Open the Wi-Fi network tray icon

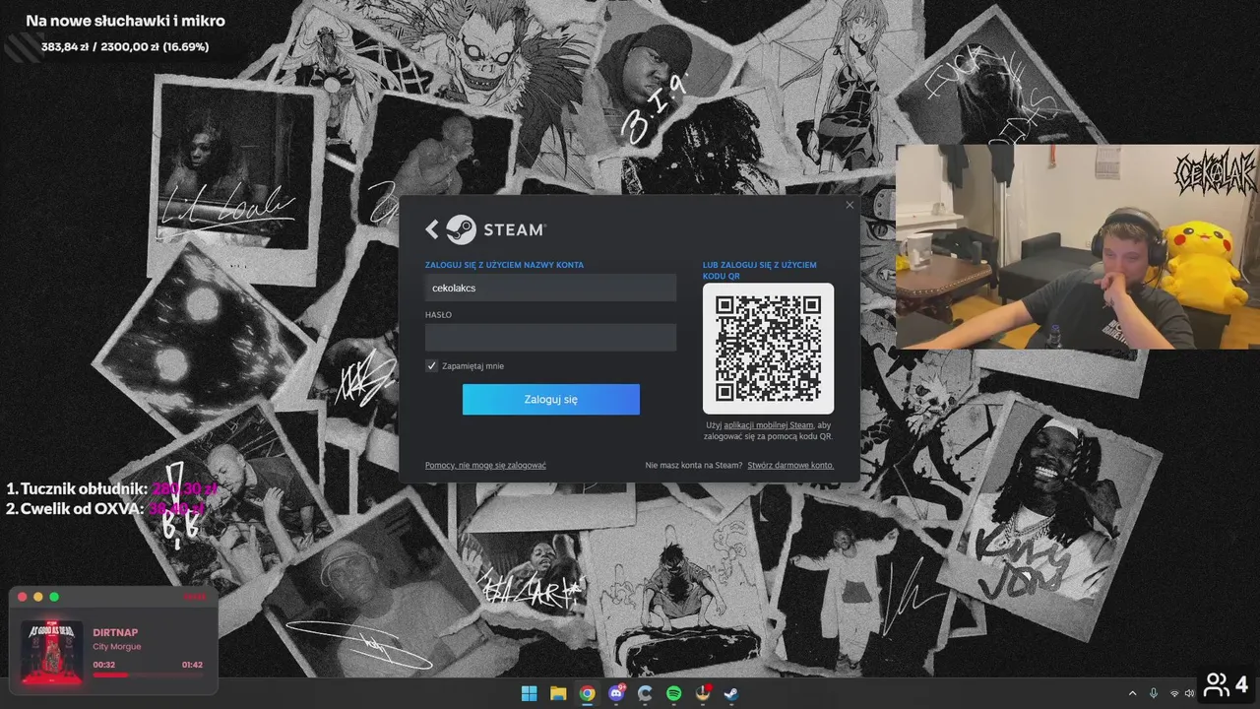[x=1173, y=694]
